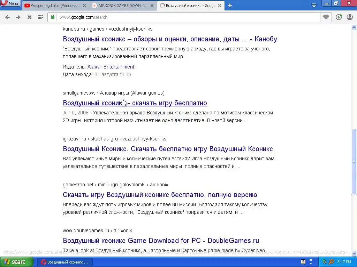Click the smallgames.ws Алавар игры breadcrumb

point(114,93)
